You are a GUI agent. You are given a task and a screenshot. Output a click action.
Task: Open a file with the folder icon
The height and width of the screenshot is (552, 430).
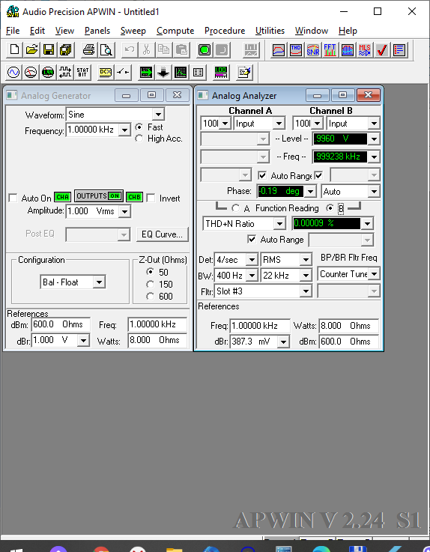pos(31,50)
